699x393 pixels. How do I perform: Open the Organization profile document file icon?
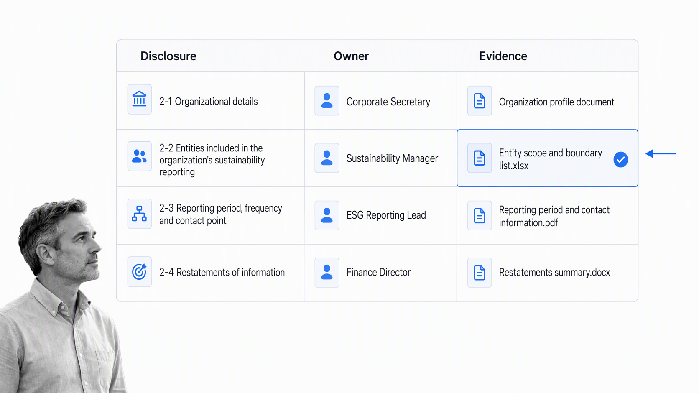pos(480,101)
